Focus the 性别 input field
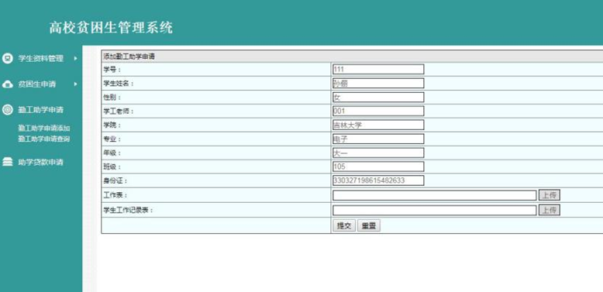This screenshot has width=603, height=292. pos(378,98)
